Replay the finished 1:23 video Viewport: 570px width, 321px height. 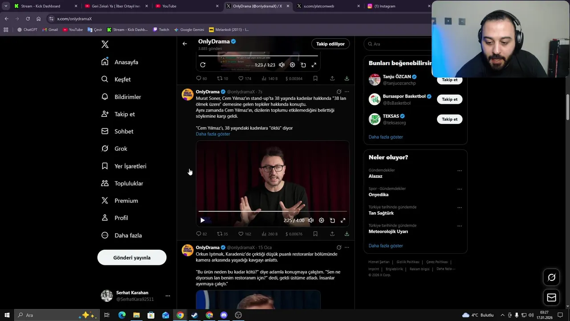click(203, 65)
